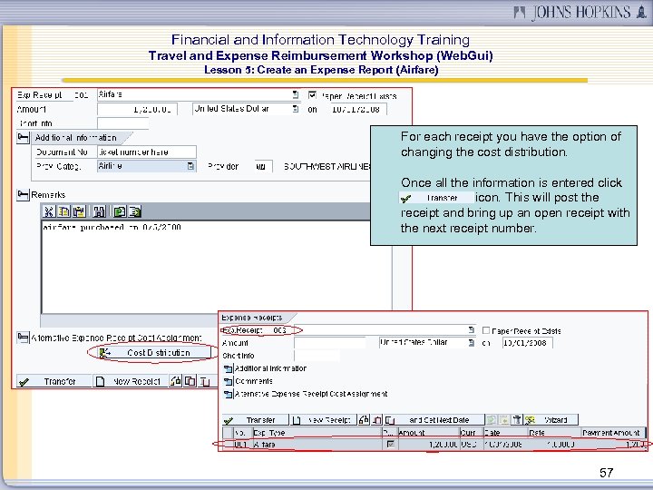Click the Find binoculars icon in Remarks toolbar
This screenshot has width=653, height=490.
[x=99, y=211]
